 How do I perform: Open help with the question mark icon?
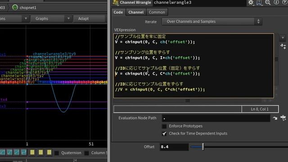(x=285, y=2)
